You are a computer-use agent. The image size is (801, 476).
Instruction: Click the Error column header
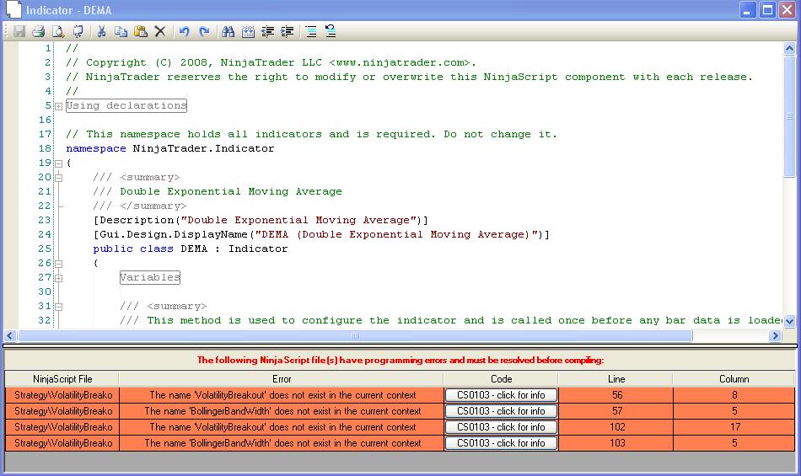pos(282,379)
